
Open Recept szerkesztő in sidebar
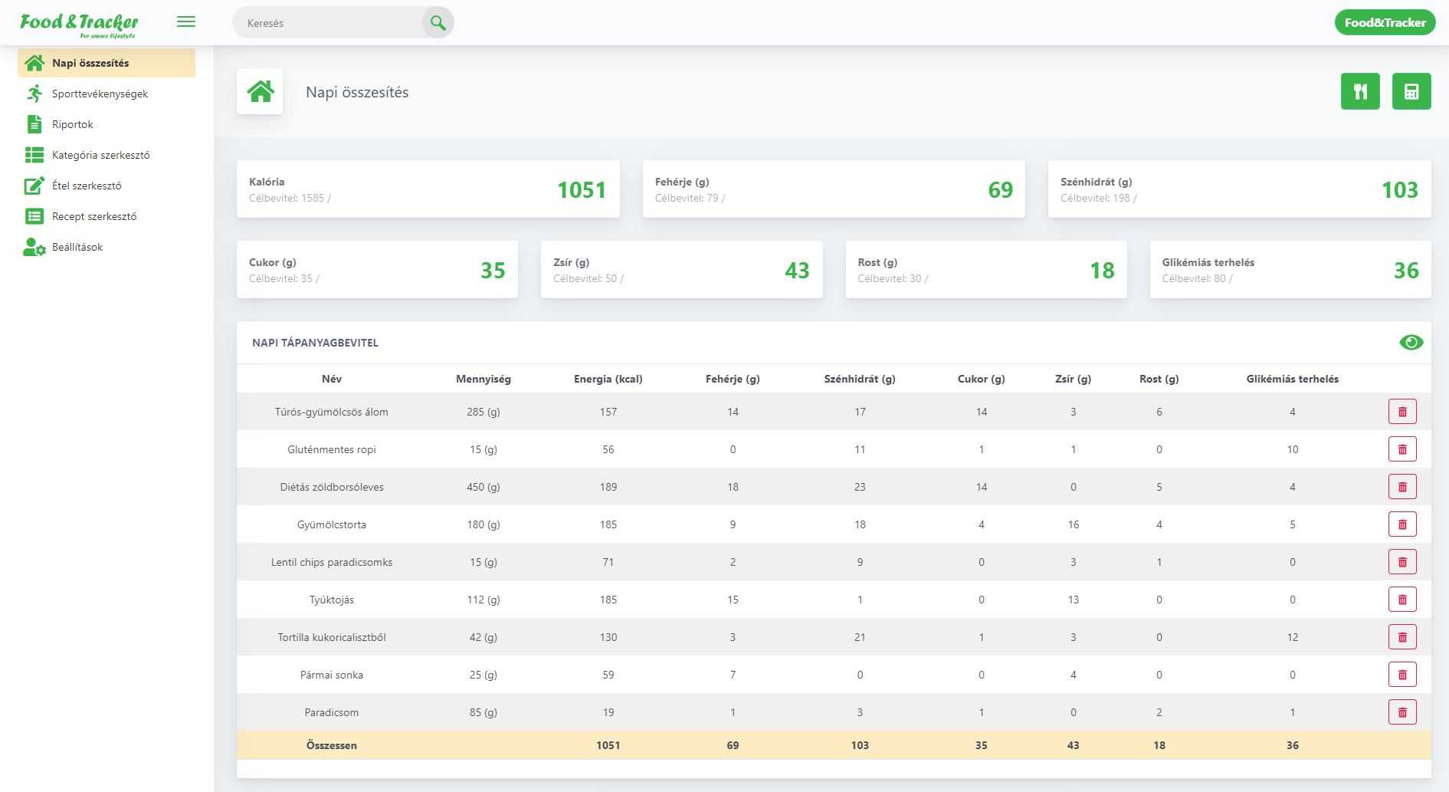point(107,216)
